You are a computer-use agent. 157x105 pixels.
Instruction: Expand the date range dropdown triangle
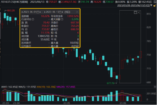click(151, 5)
